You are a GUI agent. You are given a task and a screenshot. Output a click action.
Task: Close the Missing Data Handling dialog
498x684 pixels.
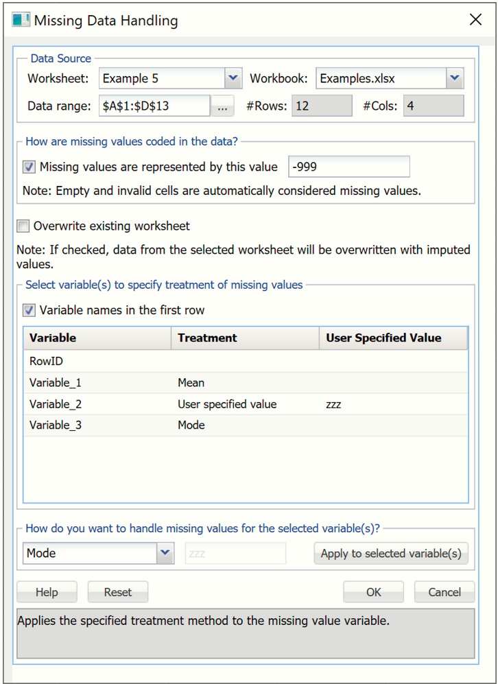click(475, 20)
